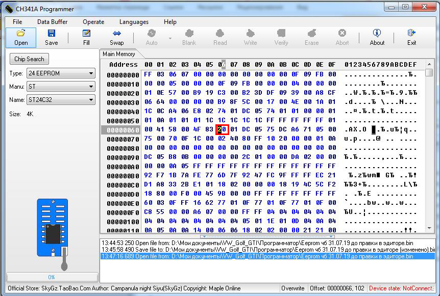The image size is (440, 296).
Task: Select the highlighted hex byte 20 at row 00000060
Action: point(222,129)
